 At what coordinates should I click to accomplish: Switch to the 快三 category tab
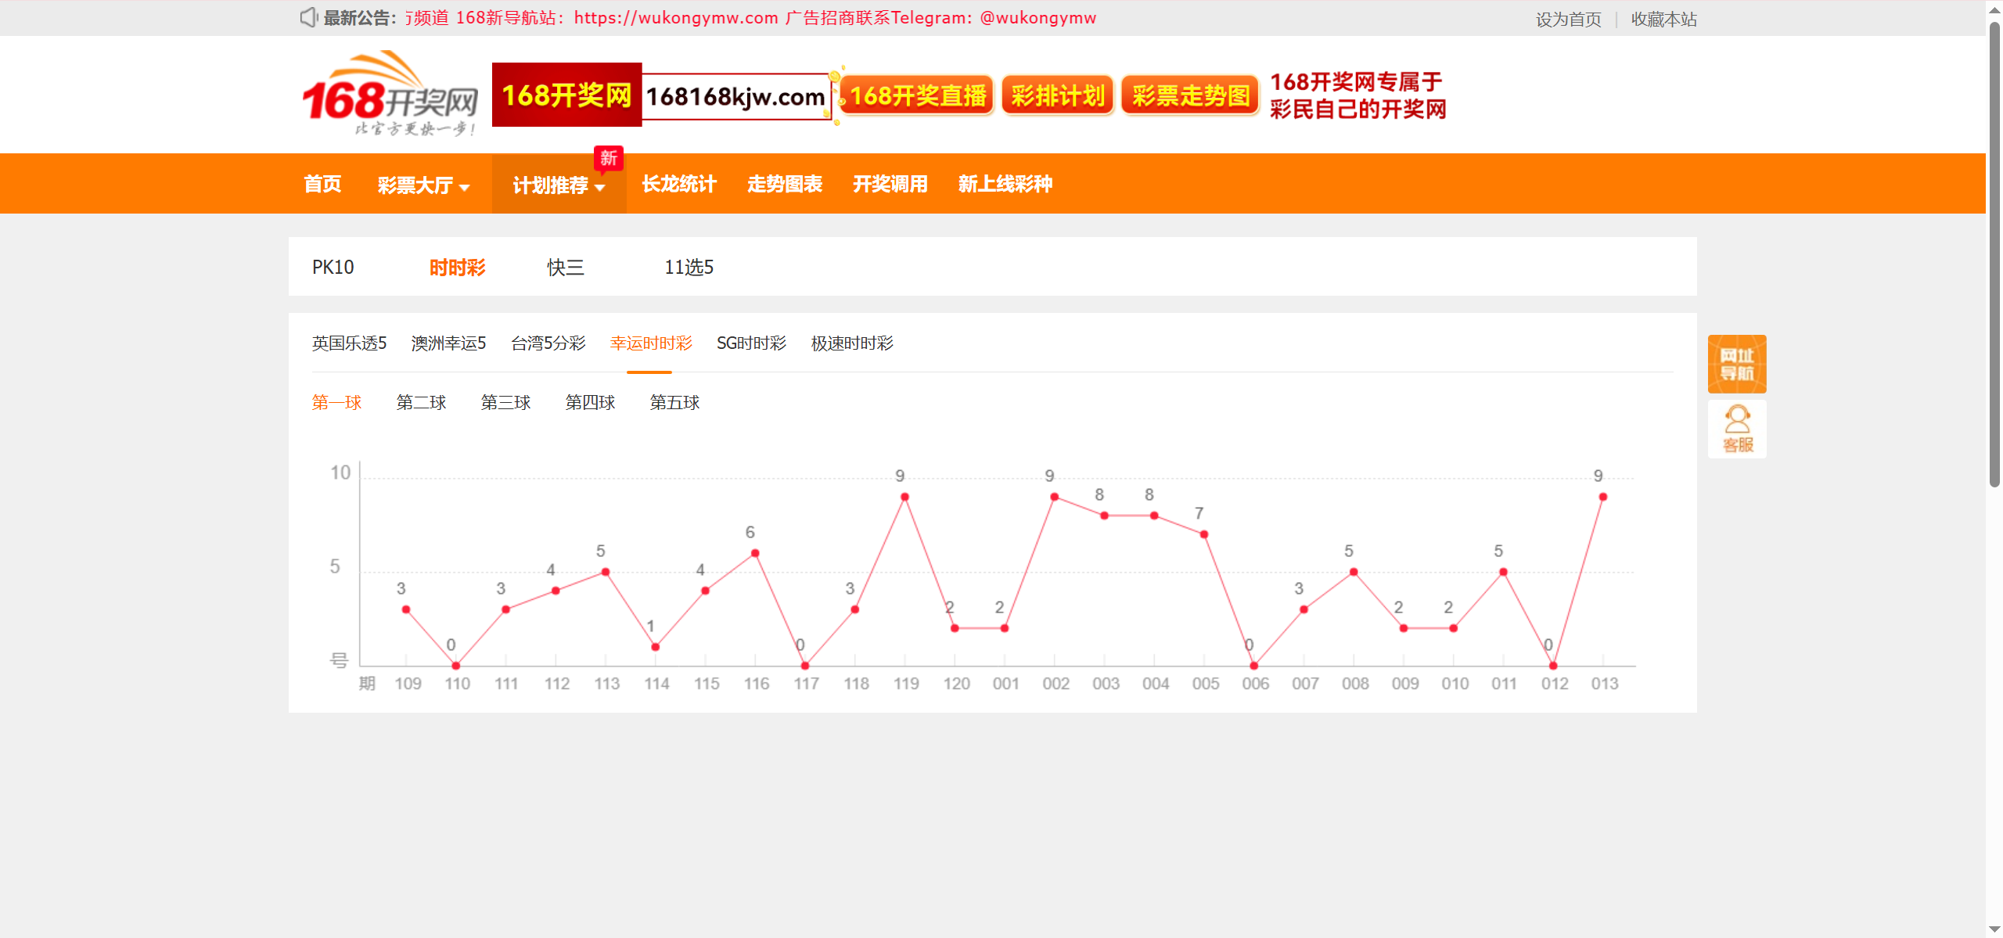click(565, 268)
